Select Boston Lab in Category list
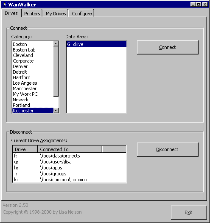The height and width of the screenshot is (223, 210). click(x=33, y=50)
